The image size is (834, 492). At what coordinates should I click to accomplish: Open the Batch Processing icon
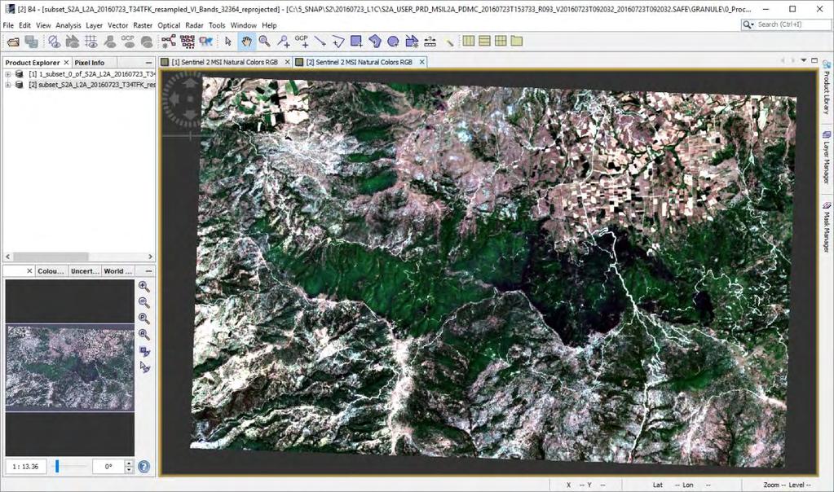click(x=188, y=42)
